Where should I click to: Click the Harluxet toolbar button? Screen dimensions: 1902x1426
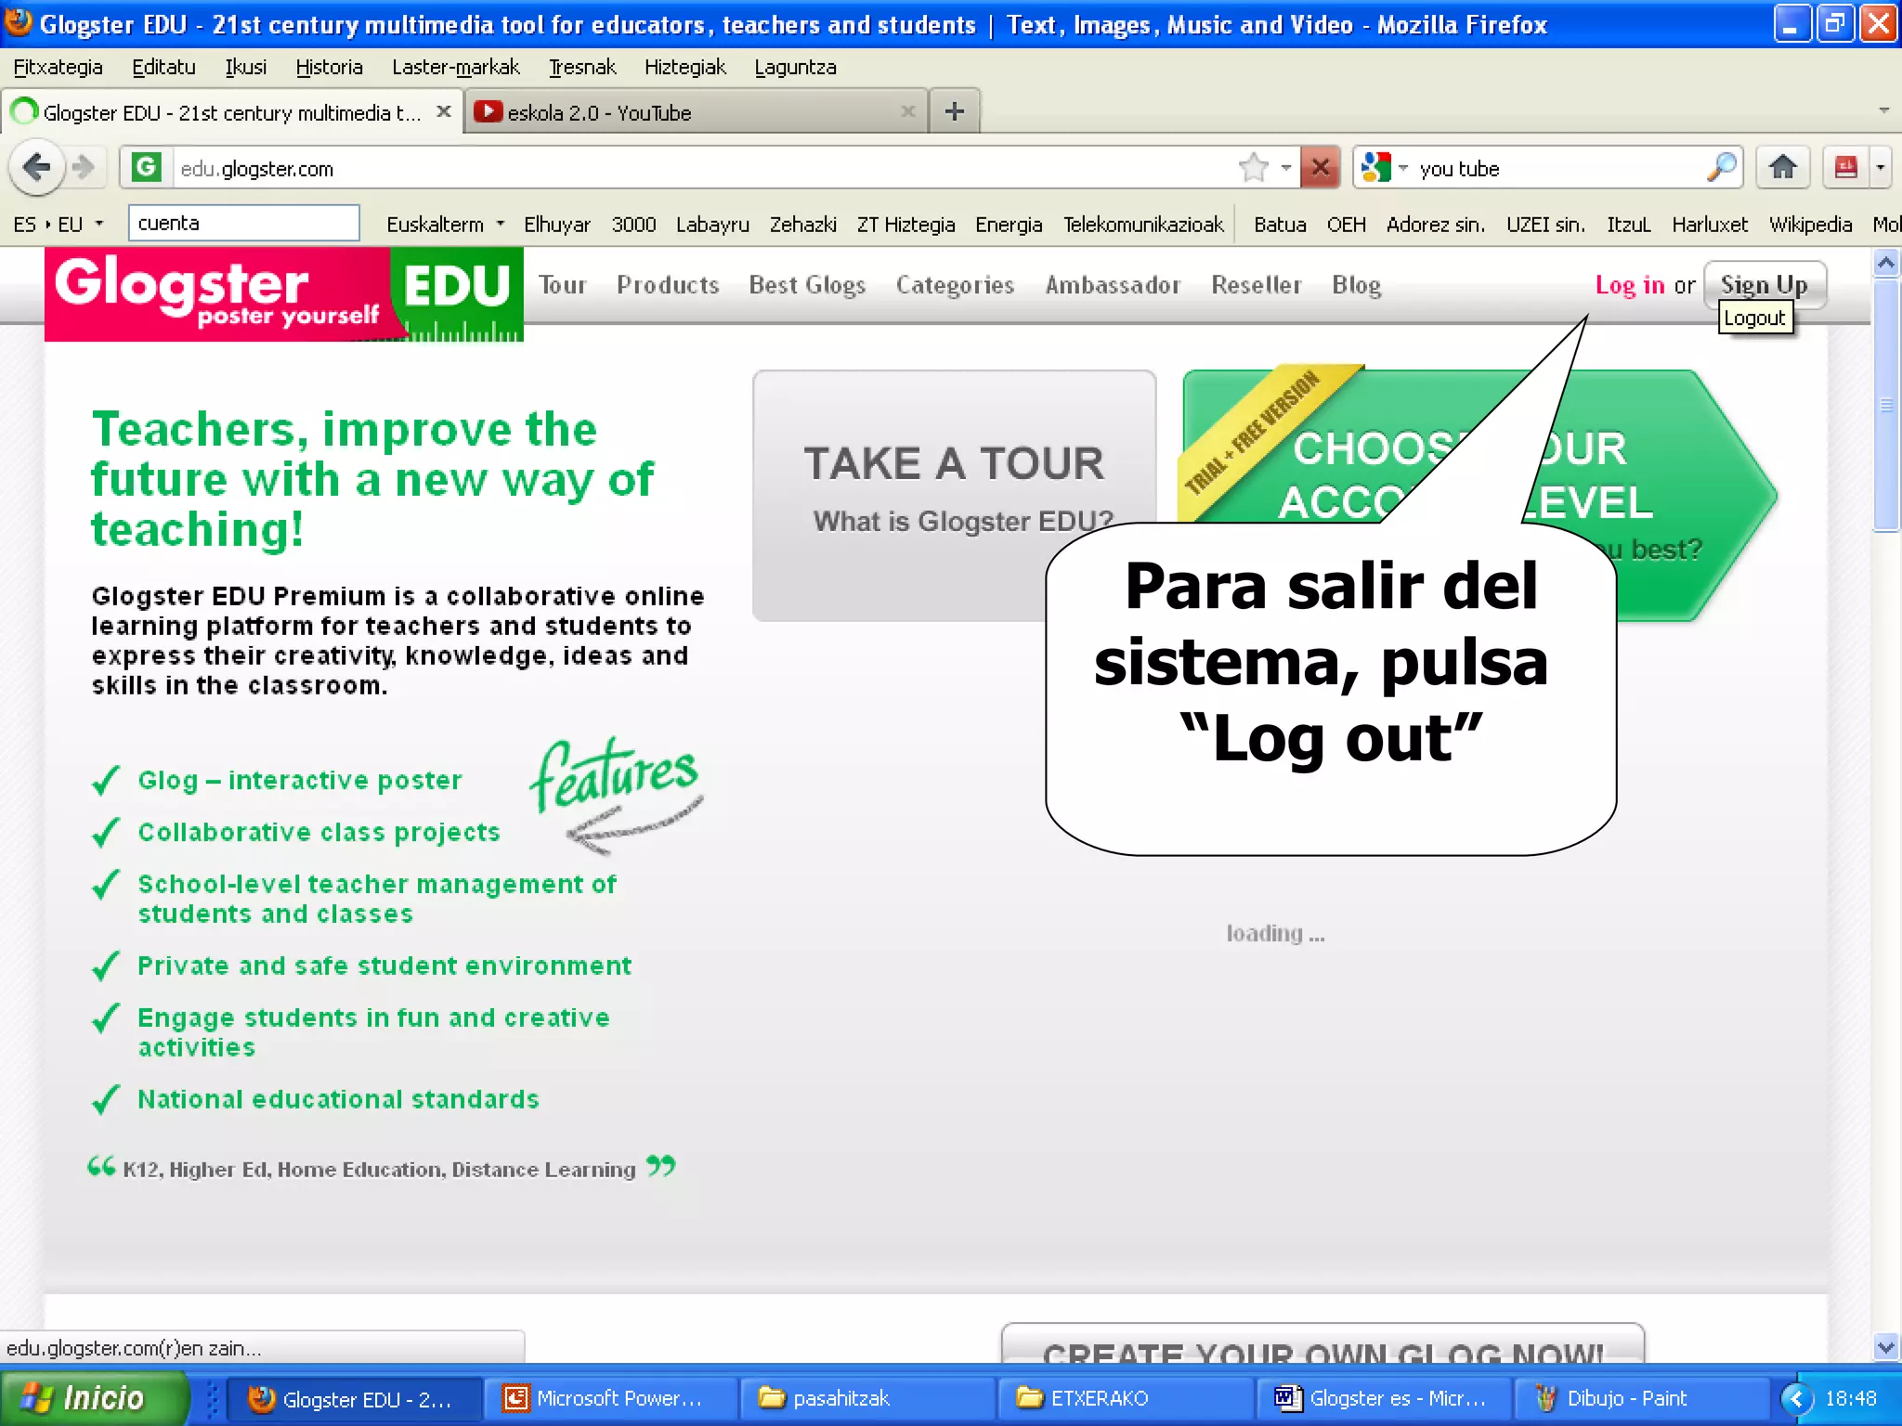pyautogui.click(x=1710, y=224)
